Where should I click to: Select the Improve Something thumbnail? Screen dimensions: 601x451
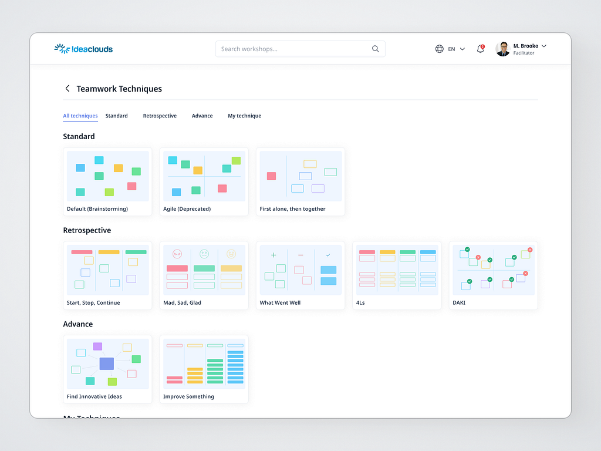coord(204,364)
